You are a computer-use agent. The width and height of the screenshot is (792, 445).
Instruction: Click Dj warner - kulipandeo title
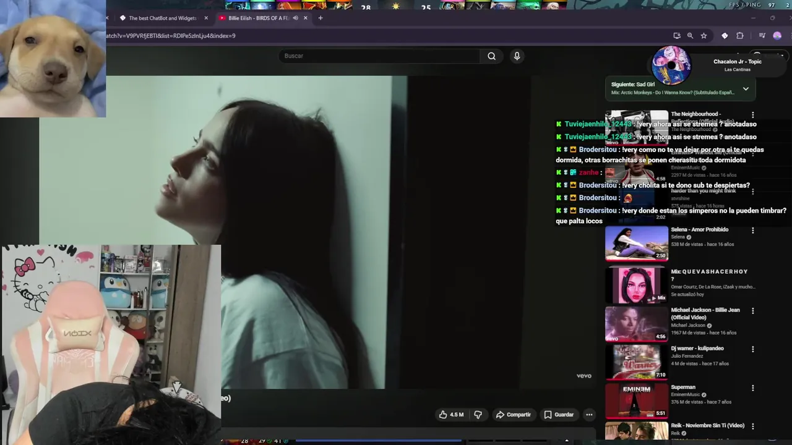tap(697, 349)
